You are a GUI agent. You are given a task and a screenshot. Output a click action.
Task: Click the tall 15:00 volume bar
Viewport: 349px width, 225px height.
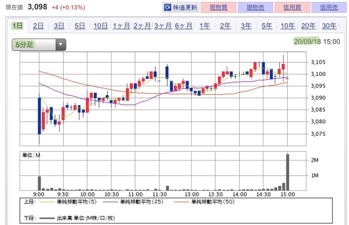pyautogui.click(x=288, y=172)
